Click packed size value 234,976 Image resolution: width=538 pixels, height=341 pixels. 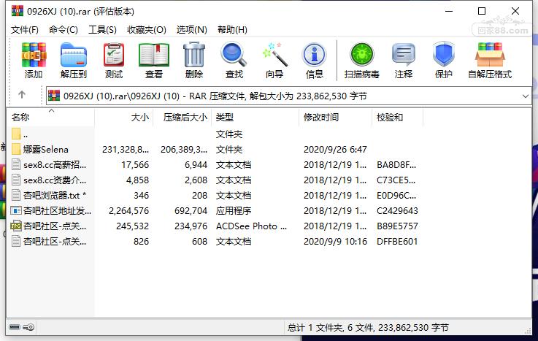(x=191, y=226)
